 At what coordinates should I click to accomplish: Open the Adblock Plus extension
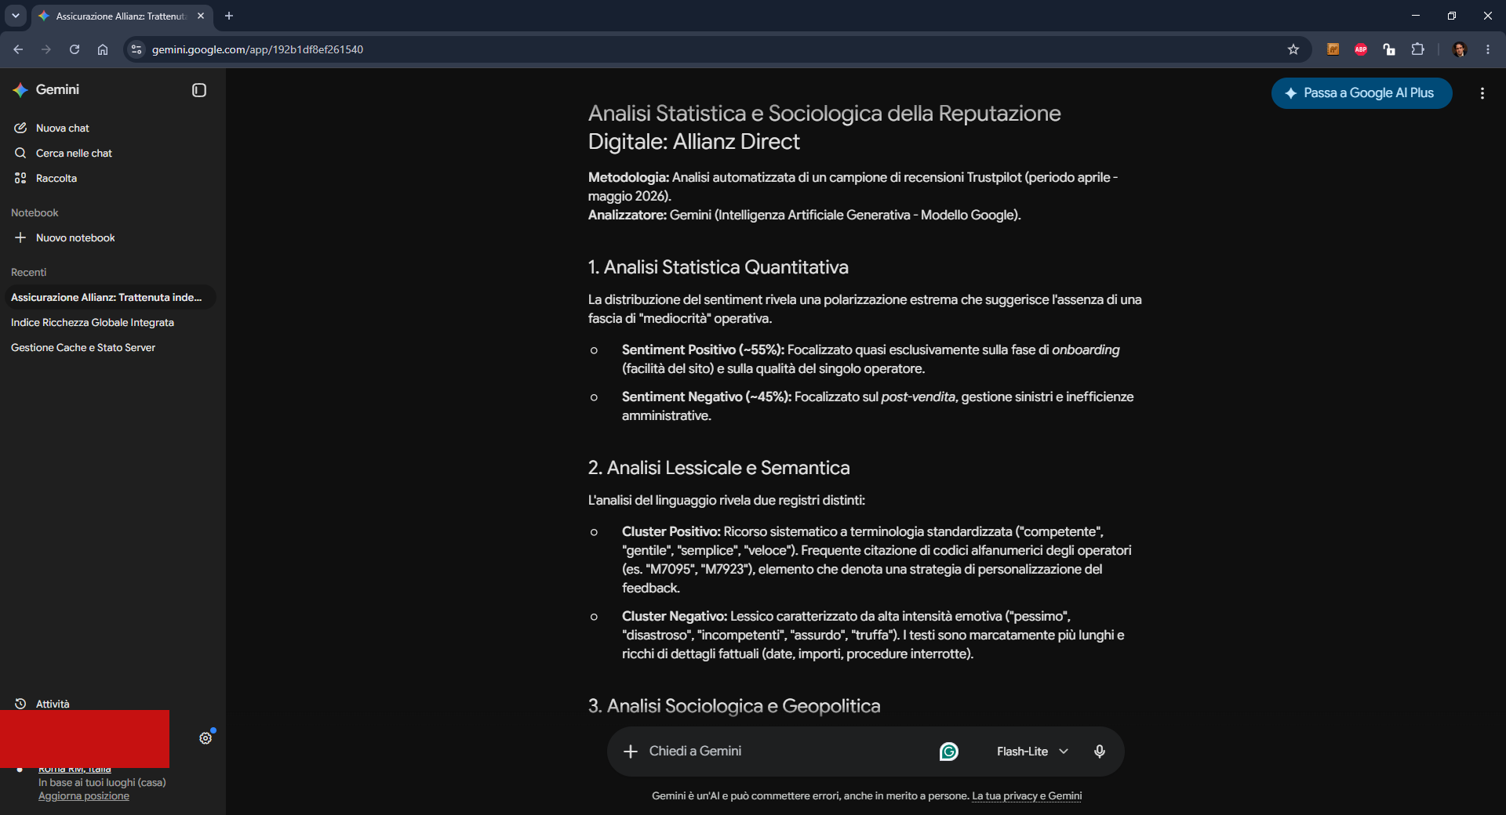(1361, 49)
